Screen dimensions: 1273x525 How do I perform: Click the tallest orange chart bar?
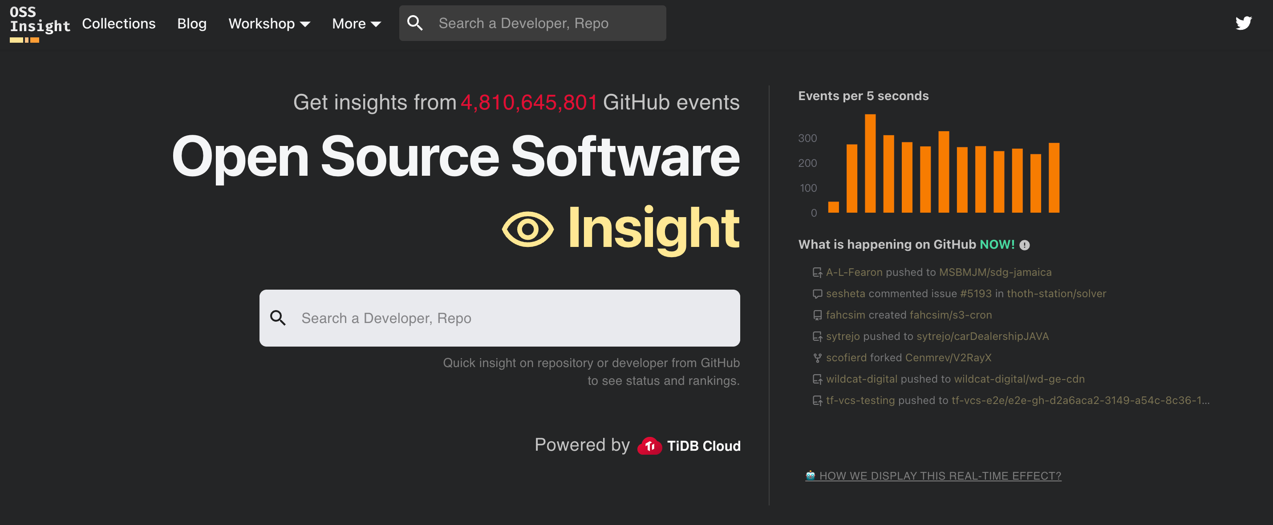(x=870, y=163)
